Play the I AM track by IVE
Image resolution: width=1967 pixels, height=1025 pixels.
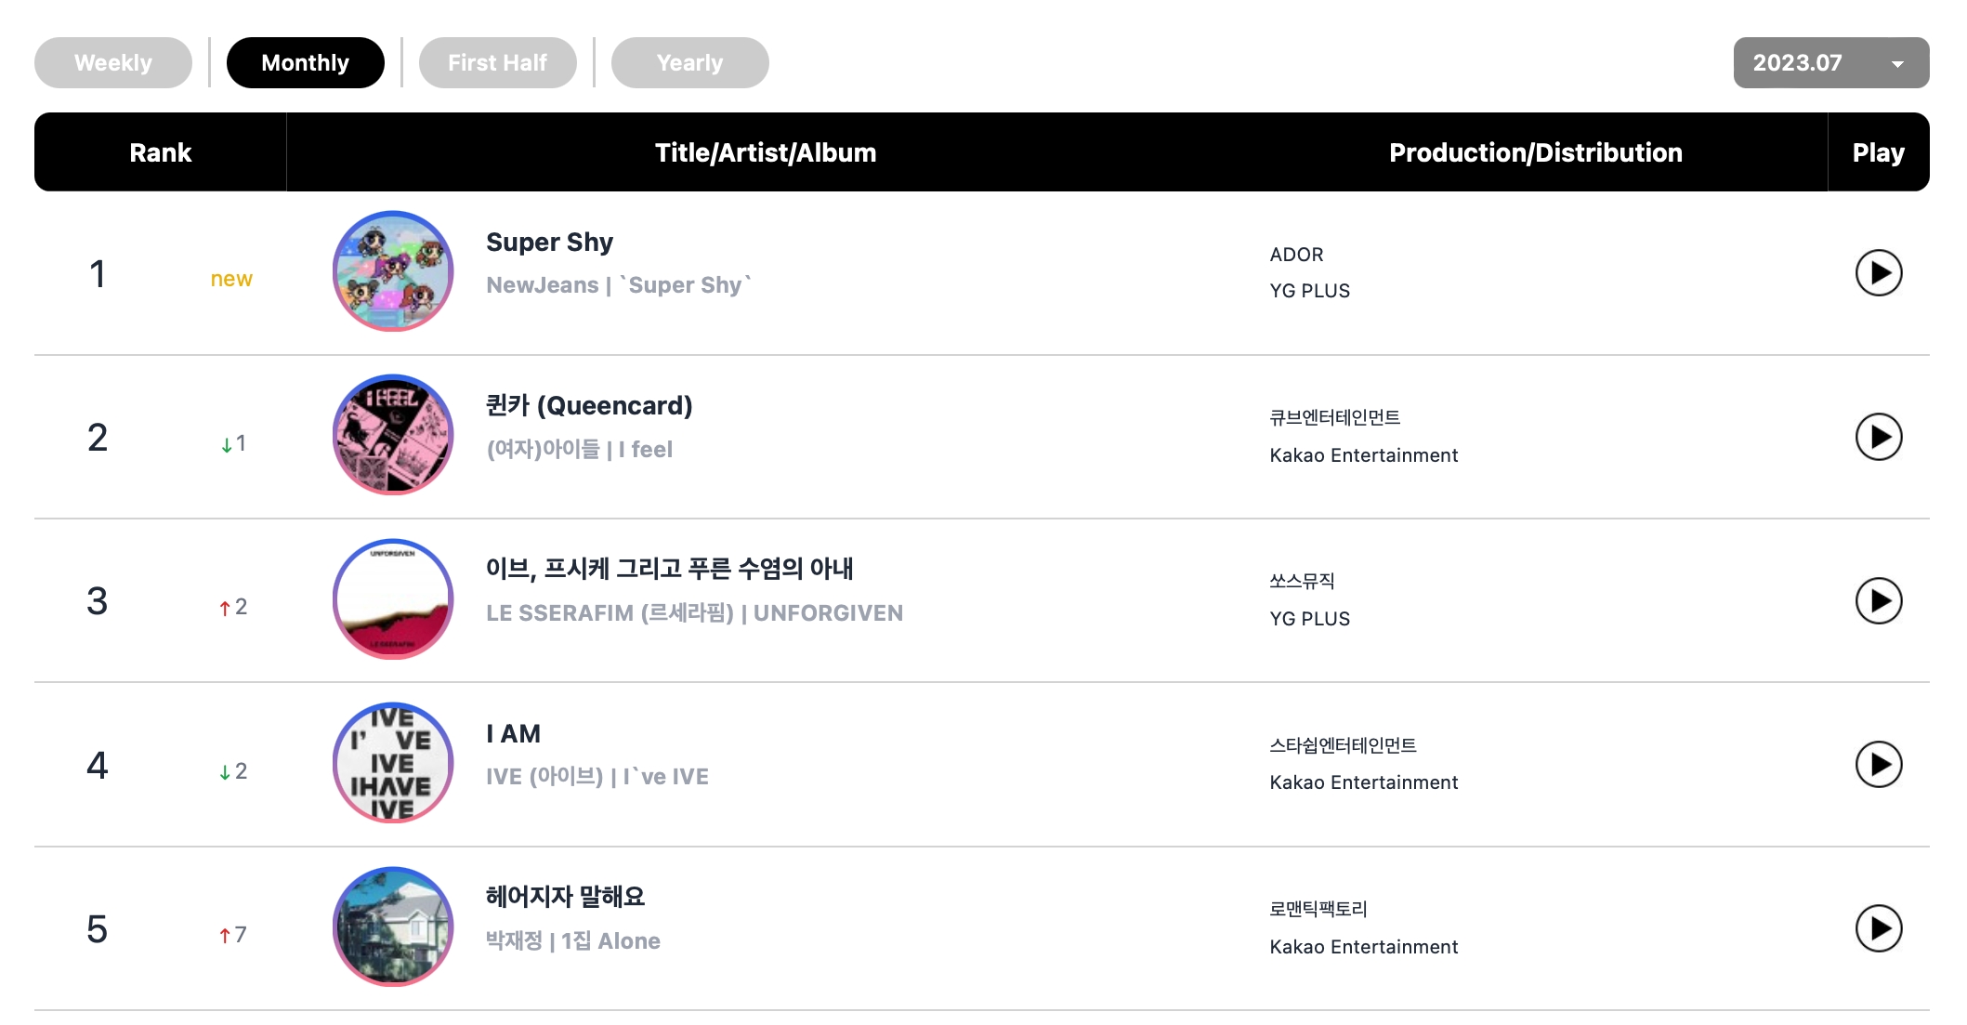(x=1878, y=765)
